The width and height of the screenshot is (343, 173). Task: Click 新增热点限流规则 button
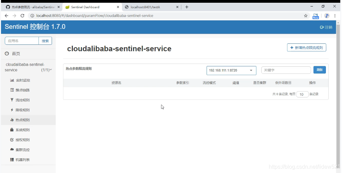click(x=306, y=48)
